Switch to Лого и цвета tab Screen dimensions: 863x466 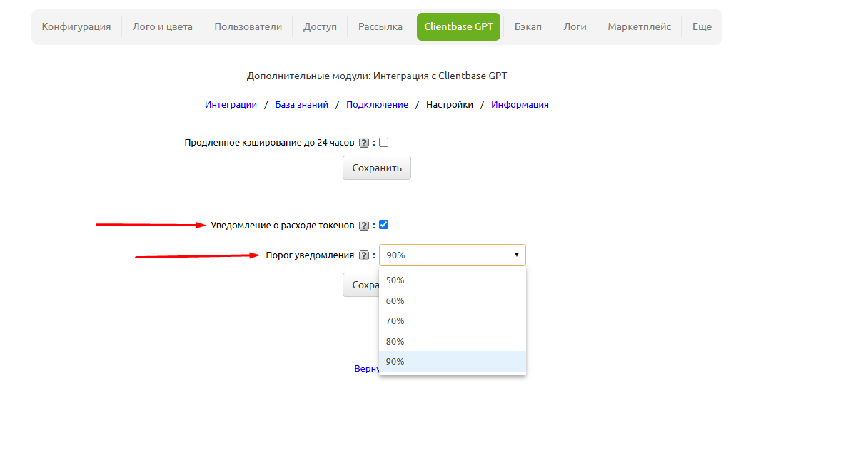pyautogui.click(x=163, y=27)
